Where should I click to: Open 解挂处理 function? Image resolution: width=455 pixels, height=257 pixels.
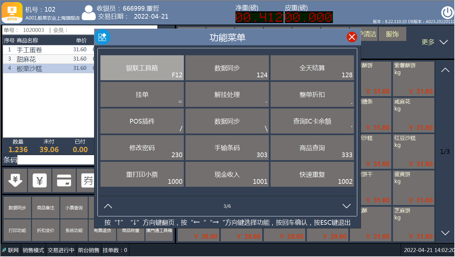point(227,95)
